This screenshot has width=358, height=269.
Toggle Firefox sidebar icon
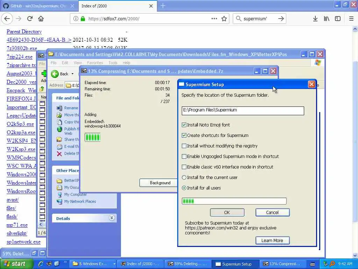click(338, 19)
